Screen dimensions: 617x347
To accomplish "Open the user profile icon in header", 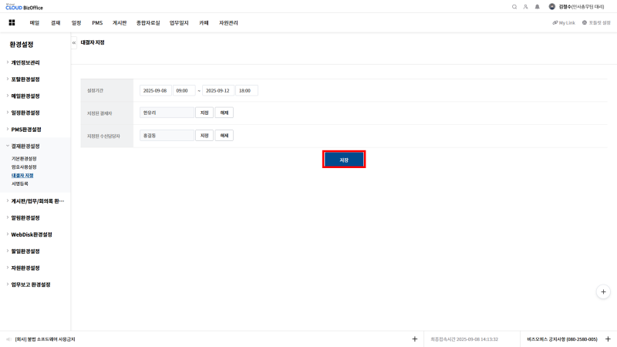I will 525,6.
